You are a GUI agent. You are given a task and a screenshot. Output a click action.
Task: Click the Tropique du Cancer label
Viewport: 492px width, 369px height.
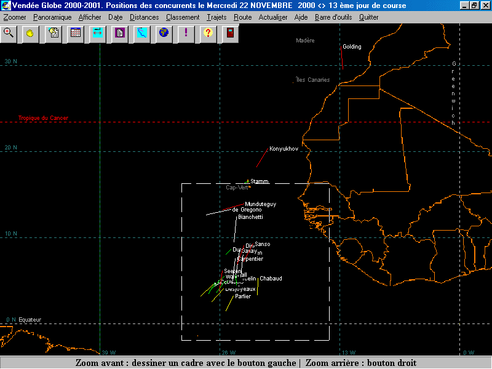(x=43, y=118)
